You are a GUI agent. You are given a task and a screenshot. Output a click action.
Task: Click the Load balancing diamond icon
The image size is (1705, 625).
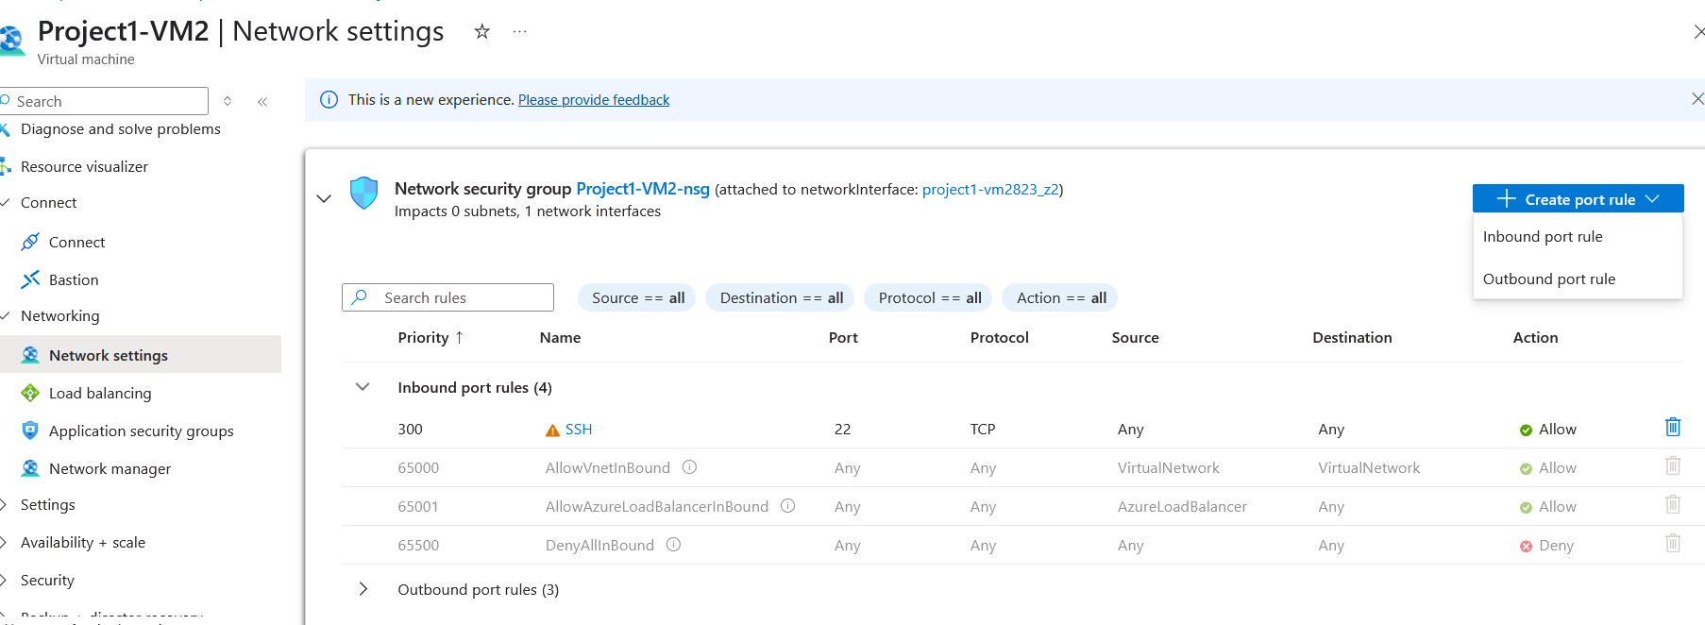click(30, 393)
